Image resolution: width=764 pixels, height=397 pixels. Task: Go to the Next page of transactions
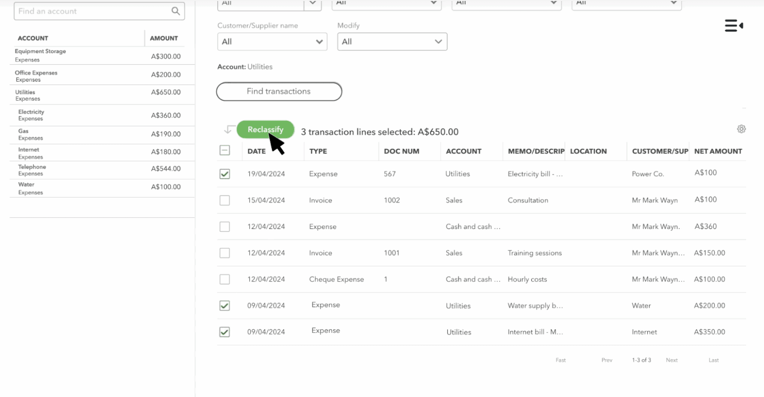point(671,360)
